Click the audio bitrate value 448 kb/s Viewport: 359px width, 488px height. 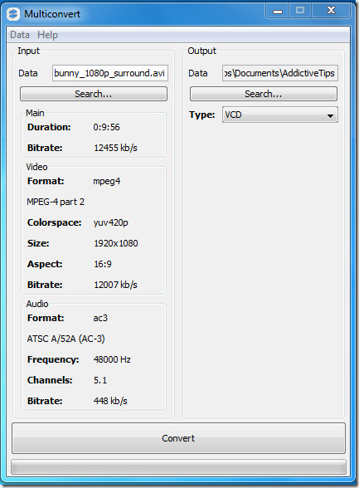point(110,401)
